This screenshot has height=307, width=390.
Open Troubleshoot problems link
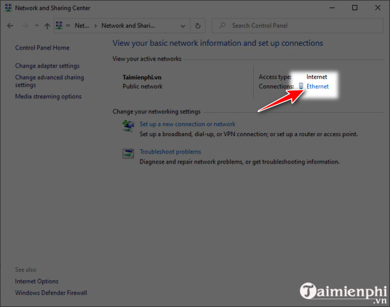(170, 152)
